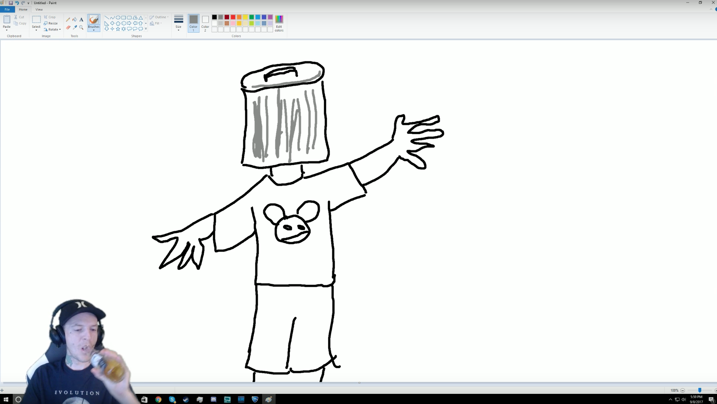
Task: Open the File menu
Action: click(7, 9)
